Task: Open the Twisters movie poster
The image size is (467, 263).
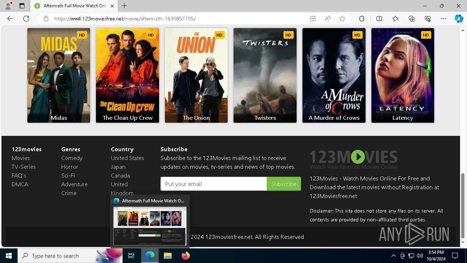Action: (x=265, y=75)
